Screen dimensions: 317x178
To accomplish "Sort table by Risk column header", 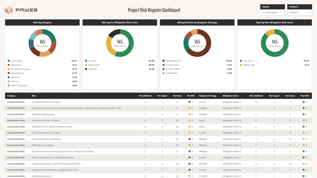I will (x=34, y=96).
